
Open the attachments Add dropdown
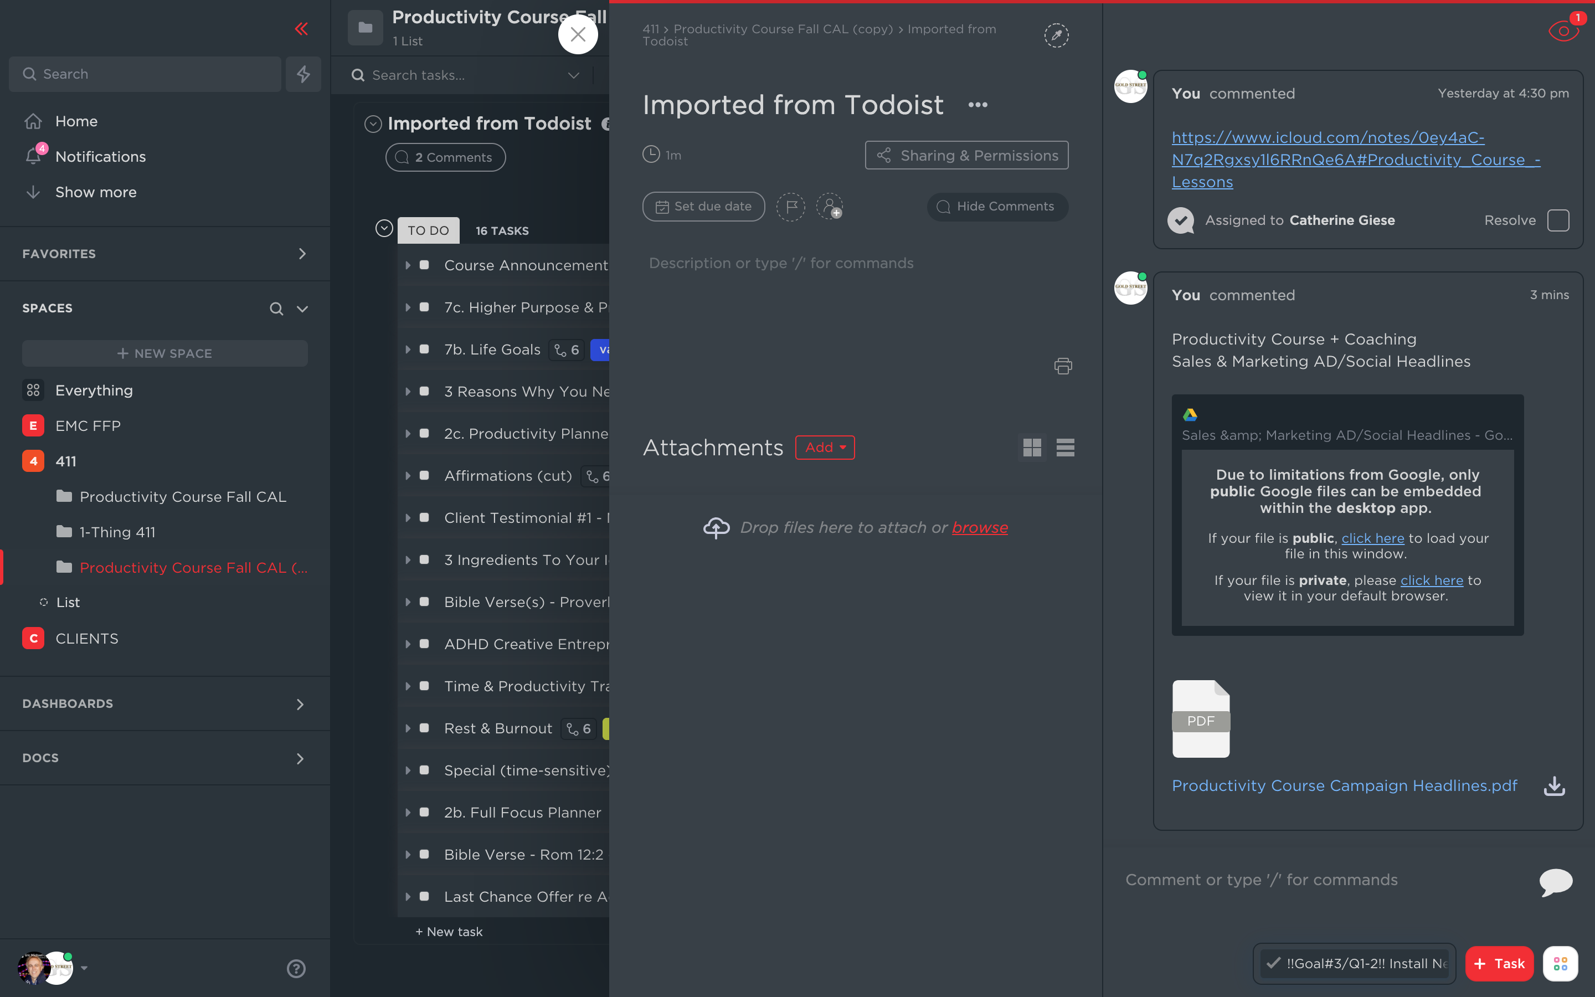click(x=825, y=448)
